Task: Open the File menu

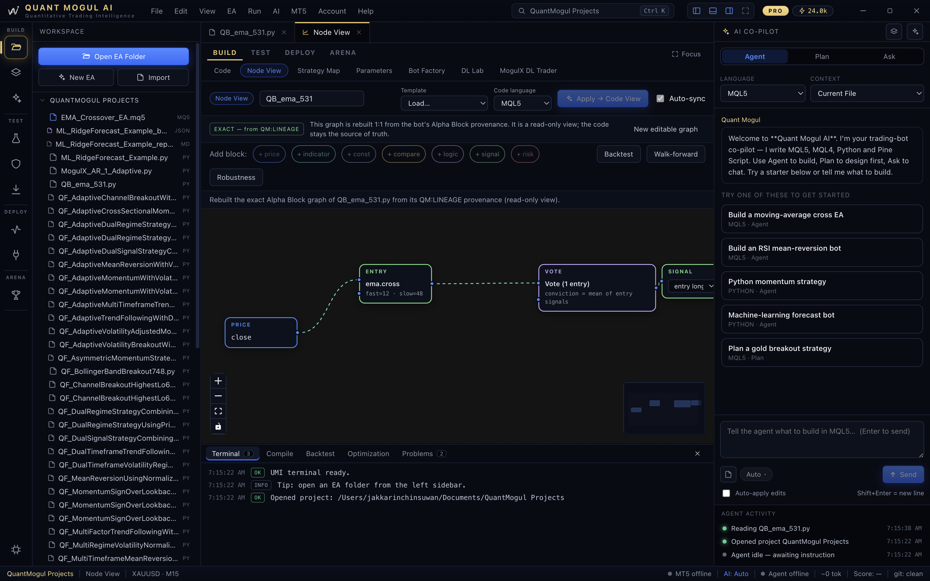Action: (157, 11)
